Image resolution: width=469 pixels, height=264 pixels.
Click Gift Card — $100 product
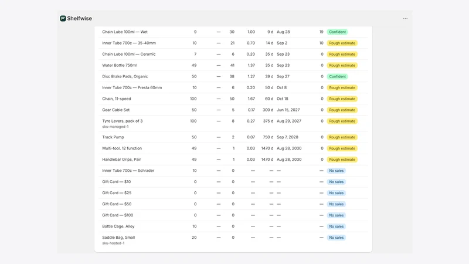[118, 215]
